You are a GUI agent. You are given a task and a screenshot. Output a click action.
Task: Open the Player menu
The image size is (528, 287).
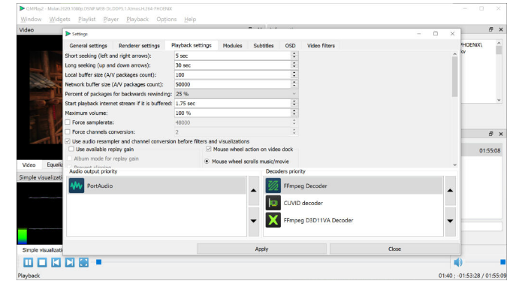click(111, 20)
